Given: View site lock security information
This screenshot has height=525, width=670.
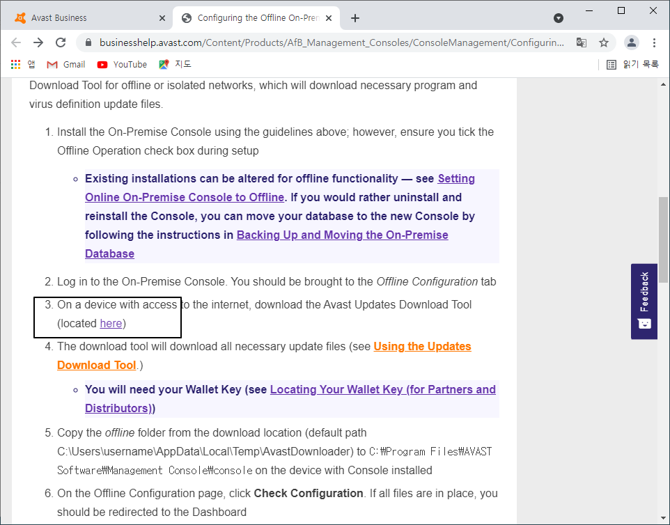Looking at the screenshot, I should tap(88, 42).
